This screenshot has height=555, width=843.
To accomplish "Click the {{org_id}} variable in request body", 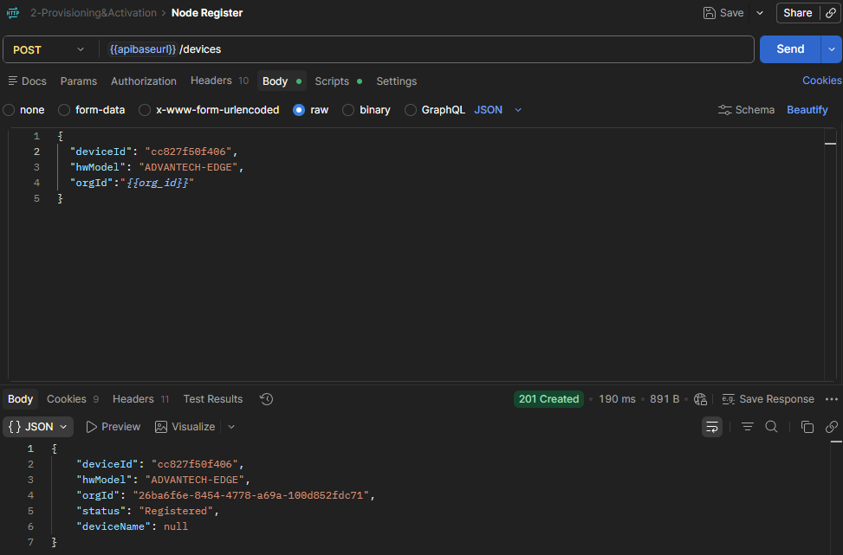I will click(x=158, y=183).
